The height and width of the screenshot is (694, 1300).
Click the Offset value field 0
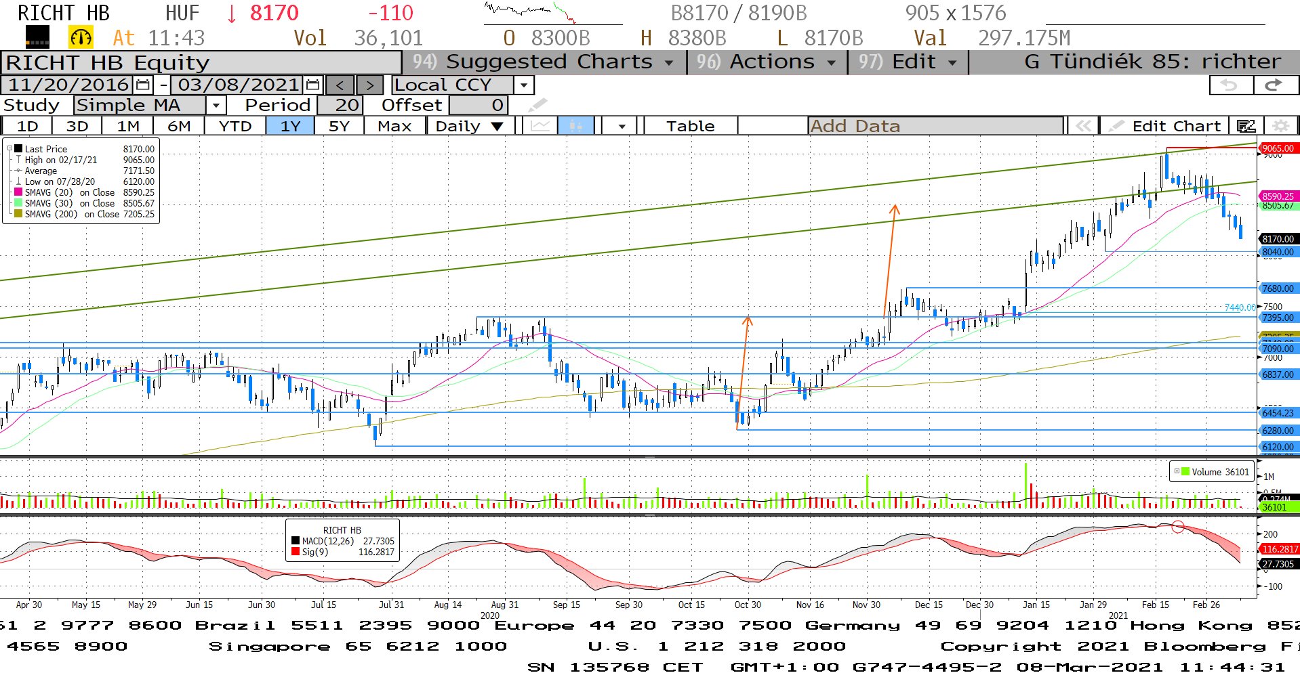(x=479, y=106)
